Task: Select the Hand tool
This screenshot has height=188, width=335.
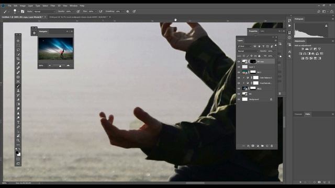Action: [18, 136]
